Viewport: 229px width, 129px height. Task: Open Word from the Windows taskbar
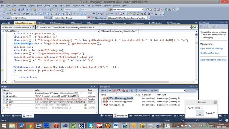[x=116, y=126]
